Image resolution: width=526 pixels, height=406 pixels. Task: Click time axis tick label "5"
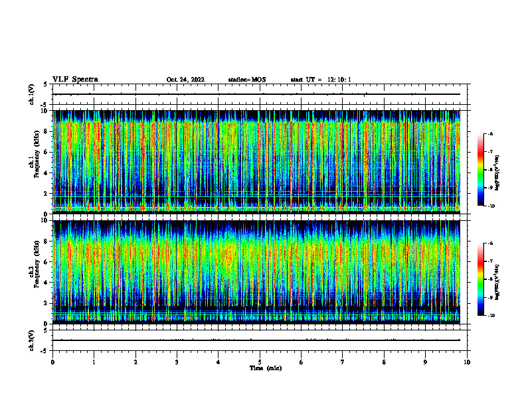tap(260, 362)
